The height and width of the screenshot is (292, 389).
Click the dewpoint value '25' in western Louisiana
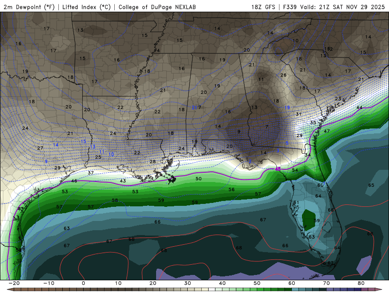tap(98, 157)
